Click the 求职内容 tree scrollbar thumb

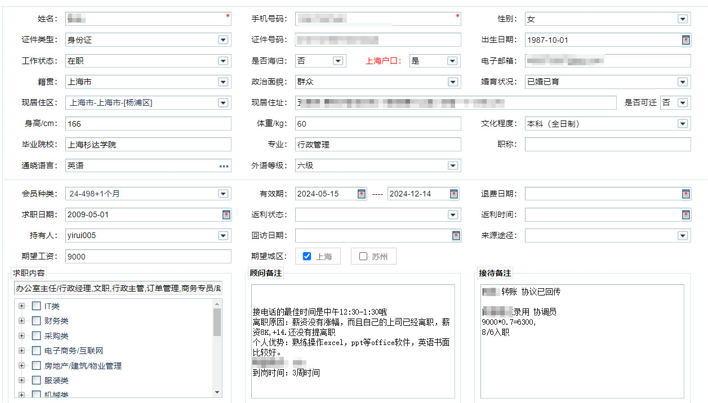point(217,323)
